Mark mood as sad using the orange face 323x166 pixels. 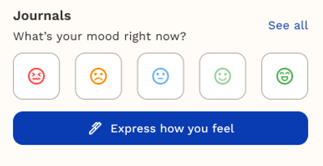99,76
